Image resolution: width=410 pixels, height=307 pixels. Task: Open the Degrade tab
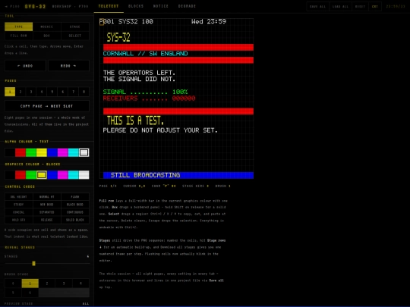187,6
